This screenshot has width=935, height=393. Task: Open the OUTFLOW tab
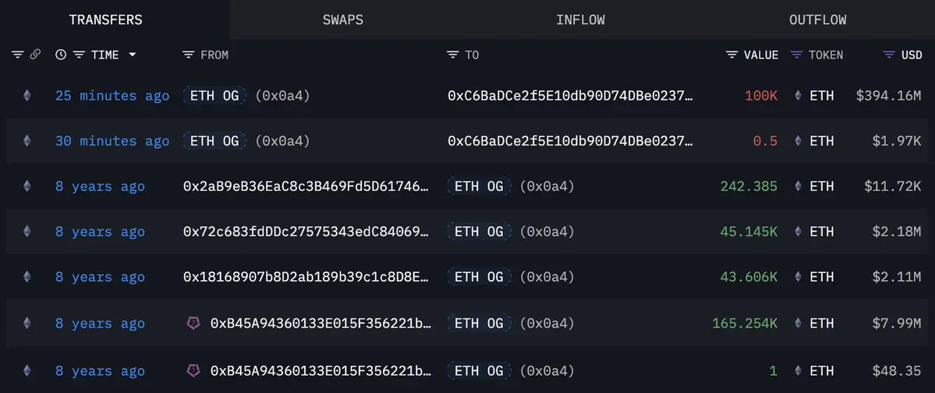pos(818,19)
